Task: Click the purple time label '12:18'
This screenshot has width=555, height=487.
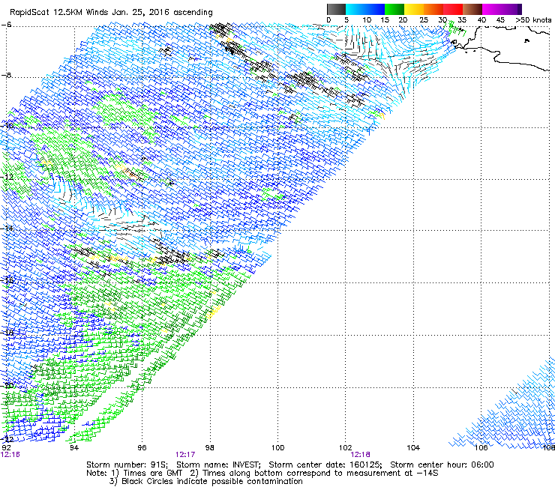Action: pos(360,455)
